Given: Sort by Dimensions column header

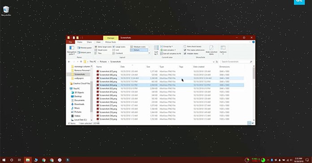Looking at the screenshot, I should coord(225,67).
